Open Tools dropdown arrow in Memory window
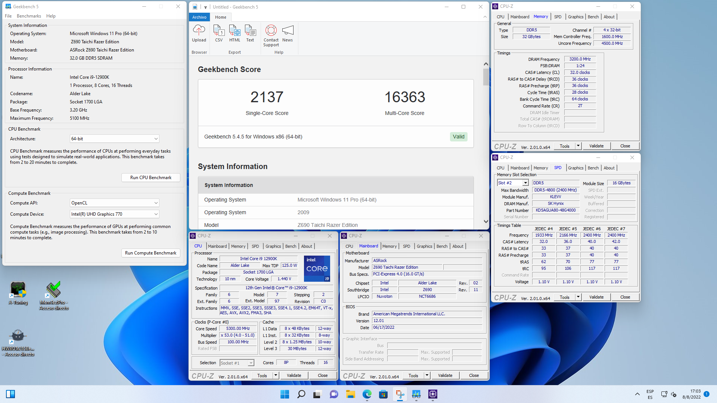The width and height of the screenshot is (717, 403). click(578, 146)
